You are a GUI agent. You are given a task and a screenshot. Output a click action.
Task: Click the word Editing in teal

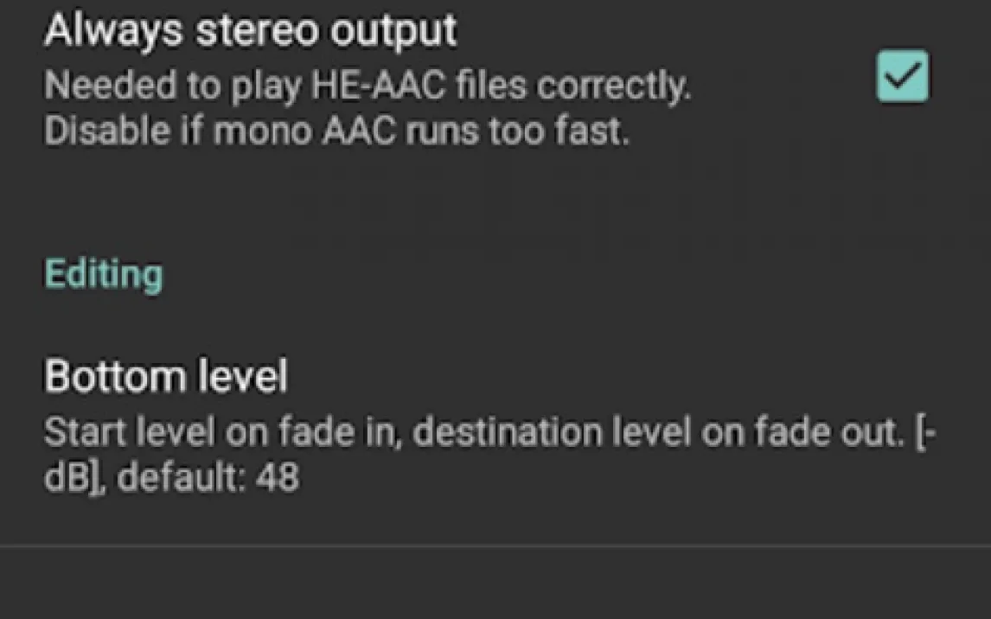tap(103, 275)
